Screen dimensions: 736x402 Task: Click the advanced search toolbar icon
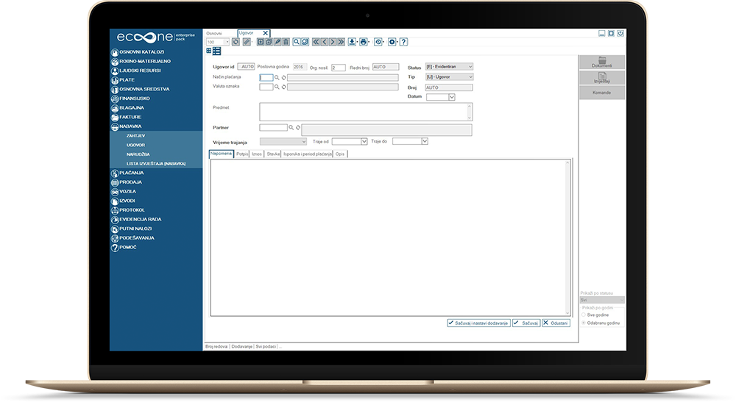click(x=305, y=42)
